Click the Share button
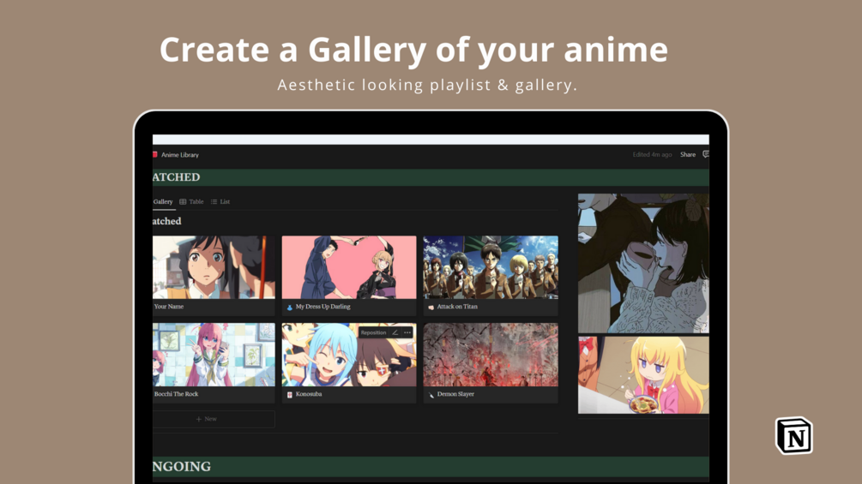862x484 pixels. (688, 155)
